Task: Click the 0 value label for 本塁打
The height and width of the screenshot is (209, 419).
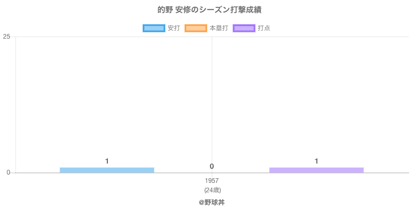Action: click(212, 166)
